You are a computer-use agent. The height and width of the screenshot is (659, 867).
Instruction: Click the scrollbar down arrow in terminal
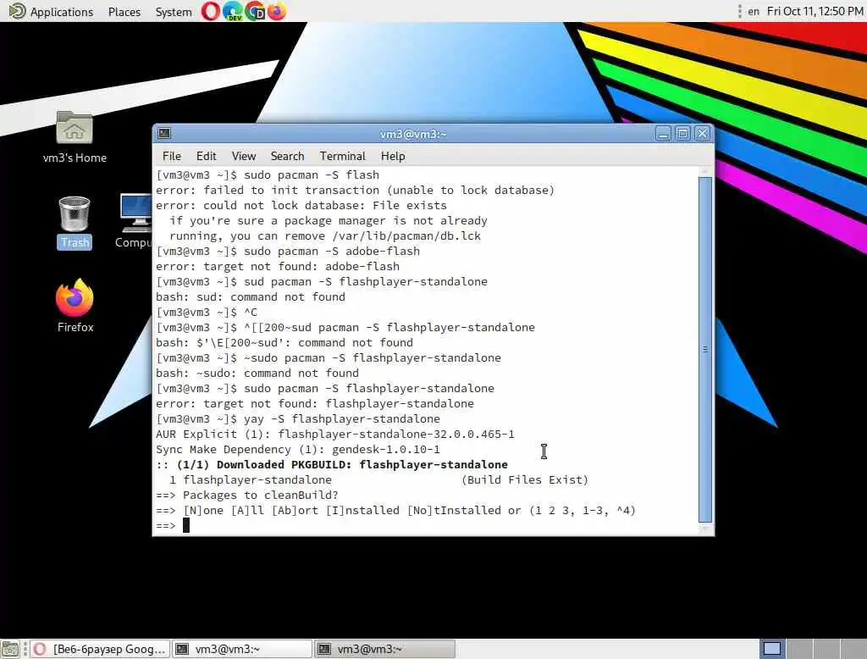pos(705,529)
